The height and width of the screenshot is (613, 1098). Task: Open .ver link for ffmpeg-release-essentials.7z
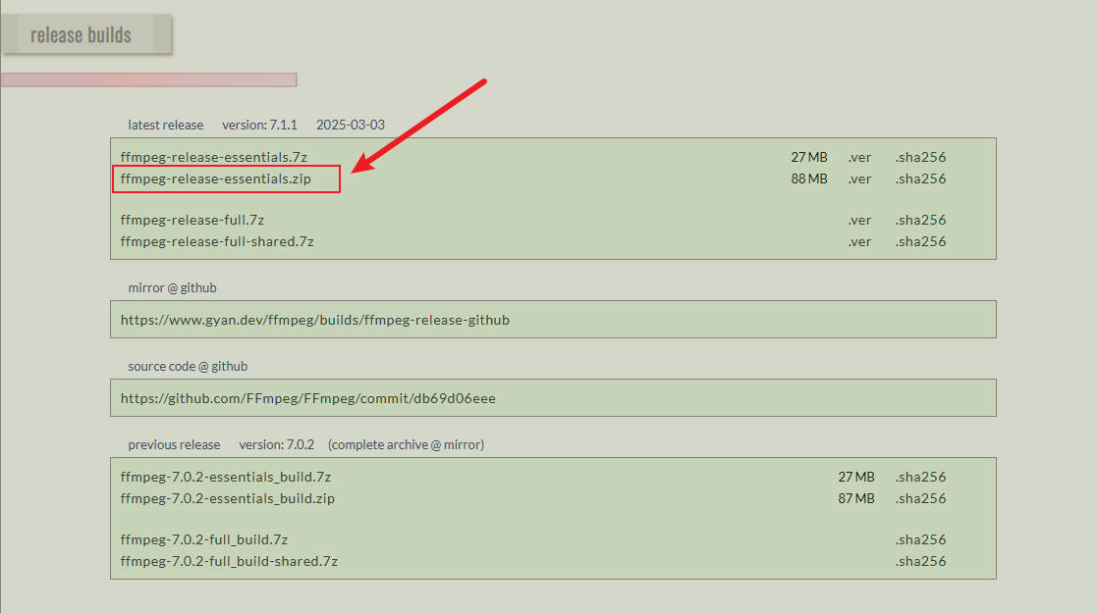pyautogui.click(x=860, y=157)
